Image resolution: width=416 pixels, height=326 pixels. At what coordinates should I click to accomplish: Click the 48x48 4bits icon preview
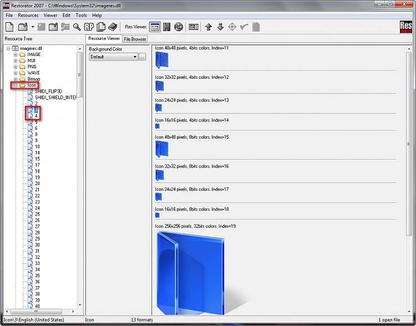(162, 60)
